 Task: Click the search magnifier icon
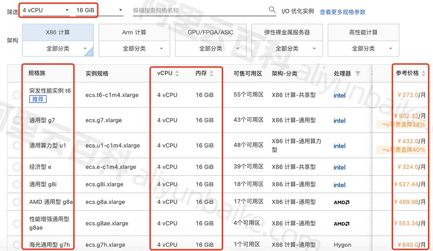272,10
